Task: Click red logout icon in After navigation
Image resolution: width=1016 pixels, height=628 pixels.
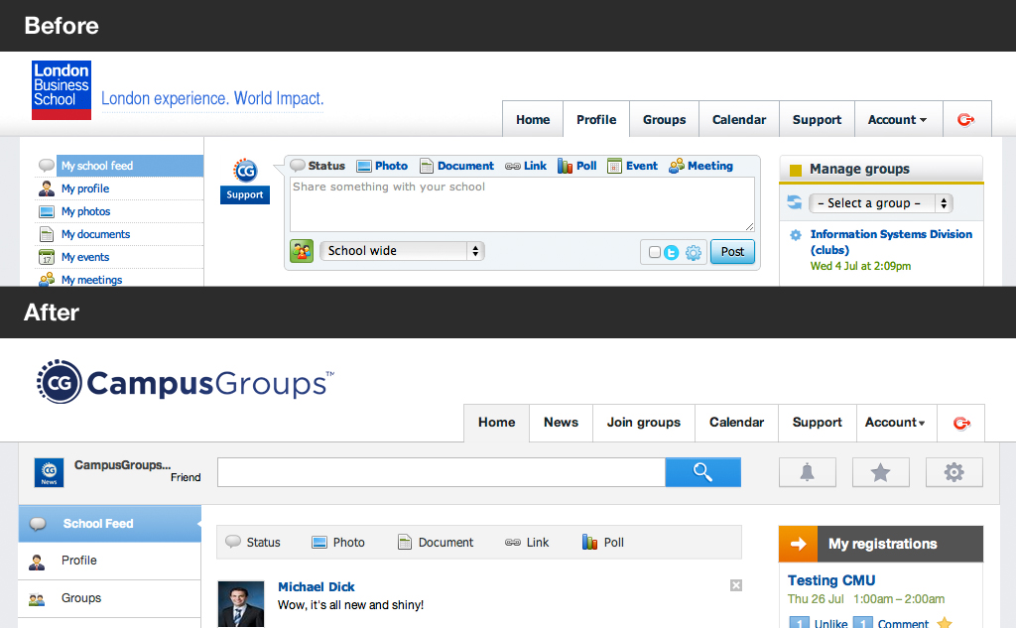Action: [x=961, y=424]
